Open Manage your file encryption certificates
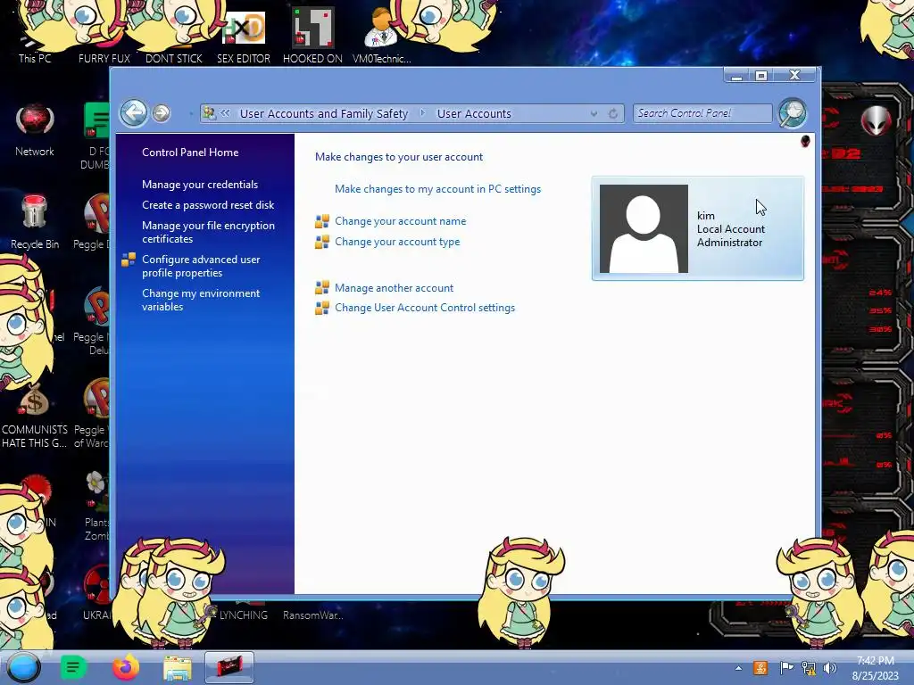This screenshot has height=685, width=914. point(208,232)
